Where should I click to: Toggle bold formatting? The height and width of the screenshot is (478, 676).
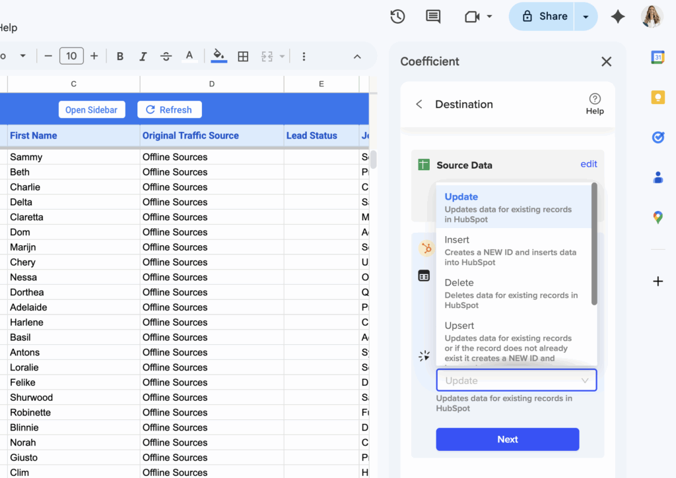pos(119,56)
